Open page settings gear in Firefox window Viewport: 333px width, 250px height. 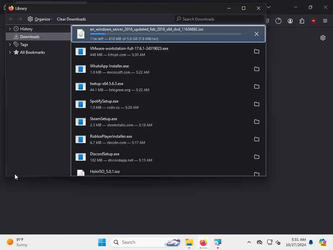tap(323, 38)
